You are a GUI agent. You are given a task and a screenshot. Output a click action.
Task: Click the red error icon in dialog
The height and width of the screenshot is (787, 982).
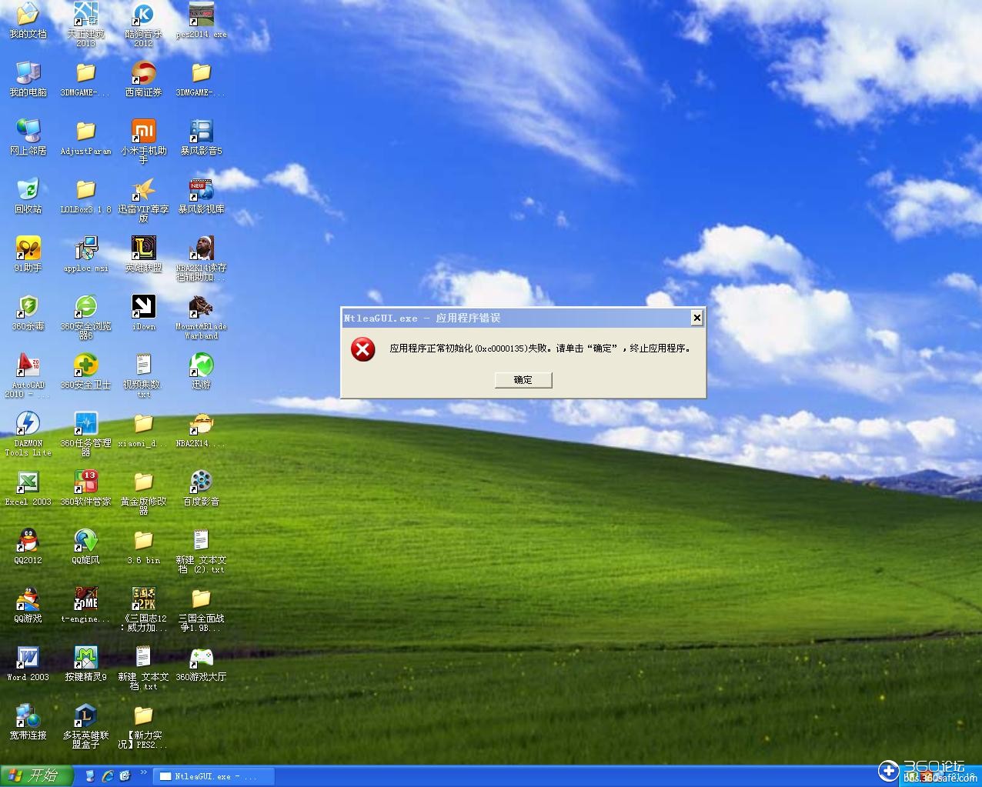pos(362,349)
